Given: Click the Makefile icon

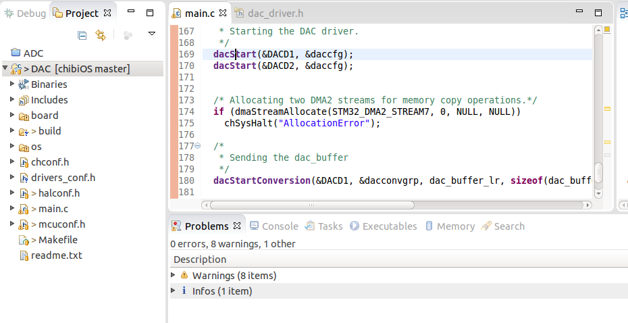Looking at the screenshot, I should pos(24,240).
